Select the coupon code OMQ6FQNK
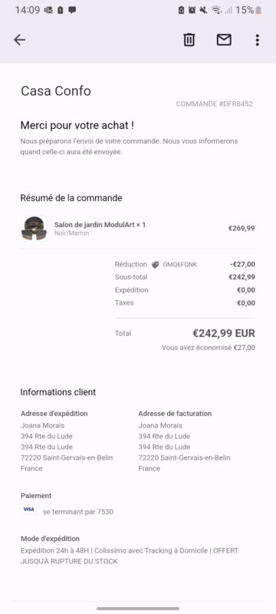The image size is (276, 614). pos(180,265)
